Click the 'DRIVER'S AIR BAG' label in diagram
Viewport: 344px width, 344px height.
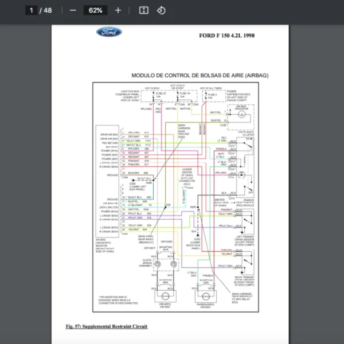(165, 306)
